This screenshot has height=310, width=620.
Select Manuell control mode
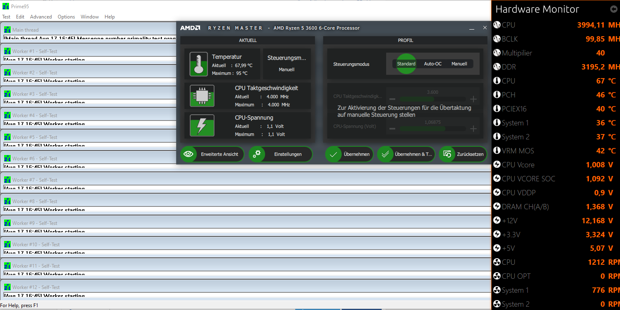click(x=459, y=64)
